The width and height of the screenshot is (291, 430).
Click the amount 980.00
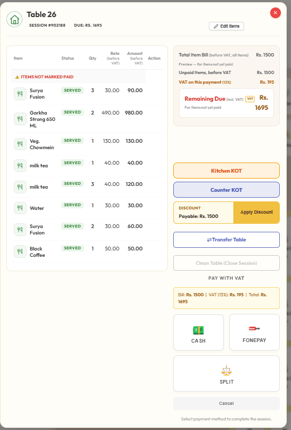click(x=134, y=113)
